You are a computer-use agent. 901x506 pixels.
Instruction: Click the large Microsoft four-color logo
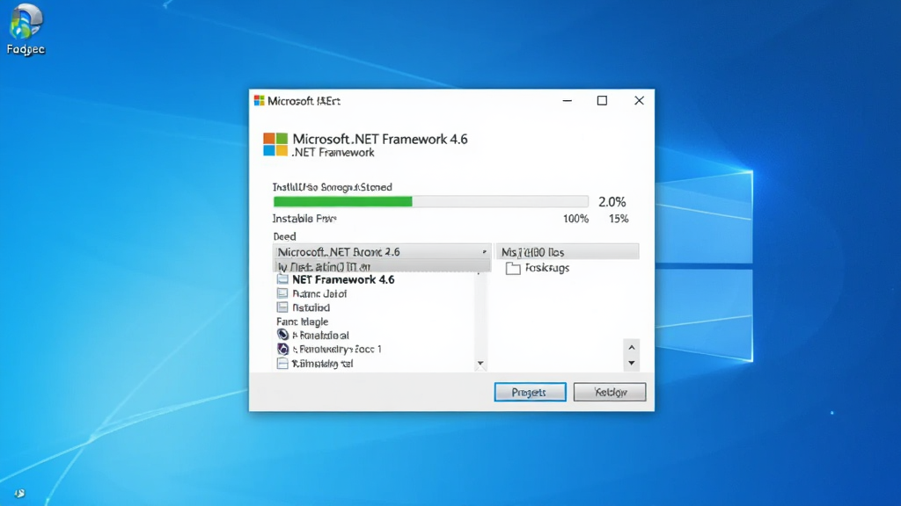pos(275,144)
